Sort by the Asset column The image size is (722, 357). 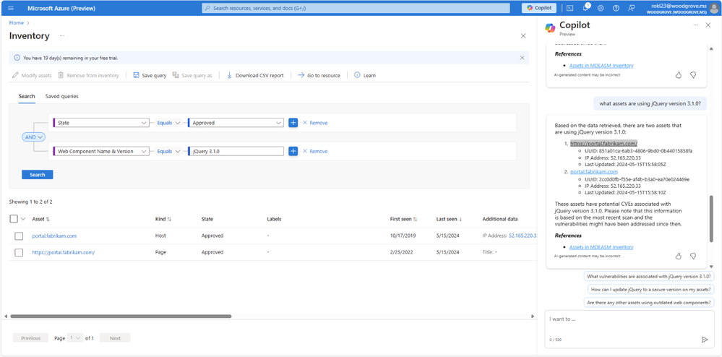41,219
